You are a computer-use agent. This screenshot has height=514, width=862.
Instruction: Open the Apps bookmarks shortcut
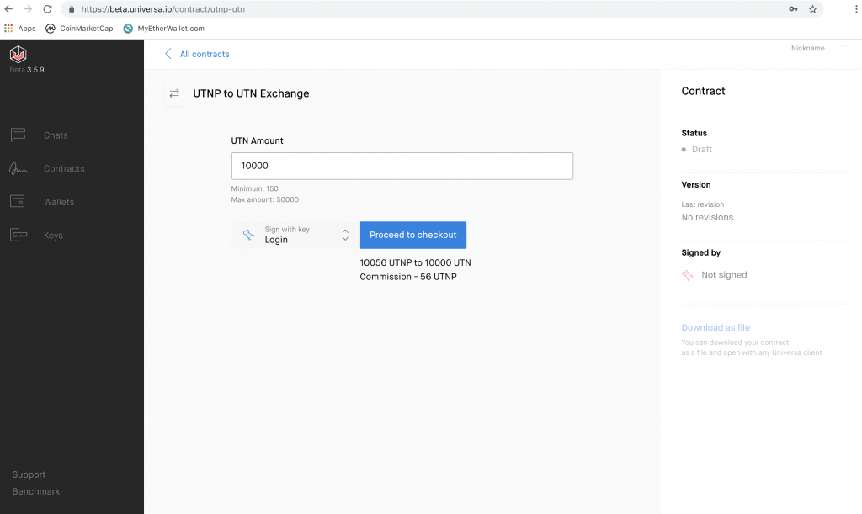pyautogui.click(x=20, y=29)
